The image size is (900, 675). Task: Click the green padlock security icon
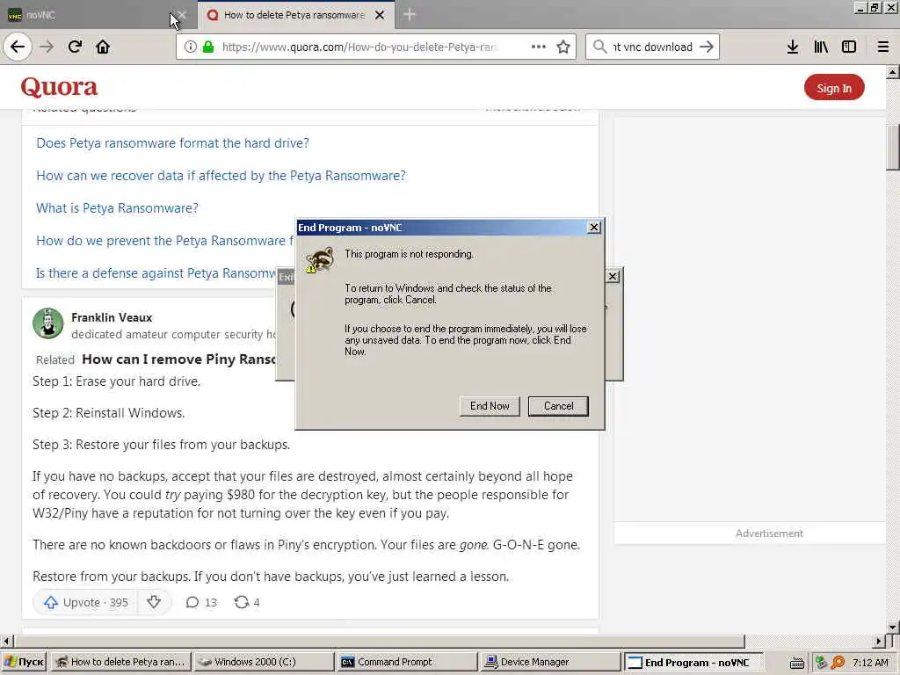point(208,47)
